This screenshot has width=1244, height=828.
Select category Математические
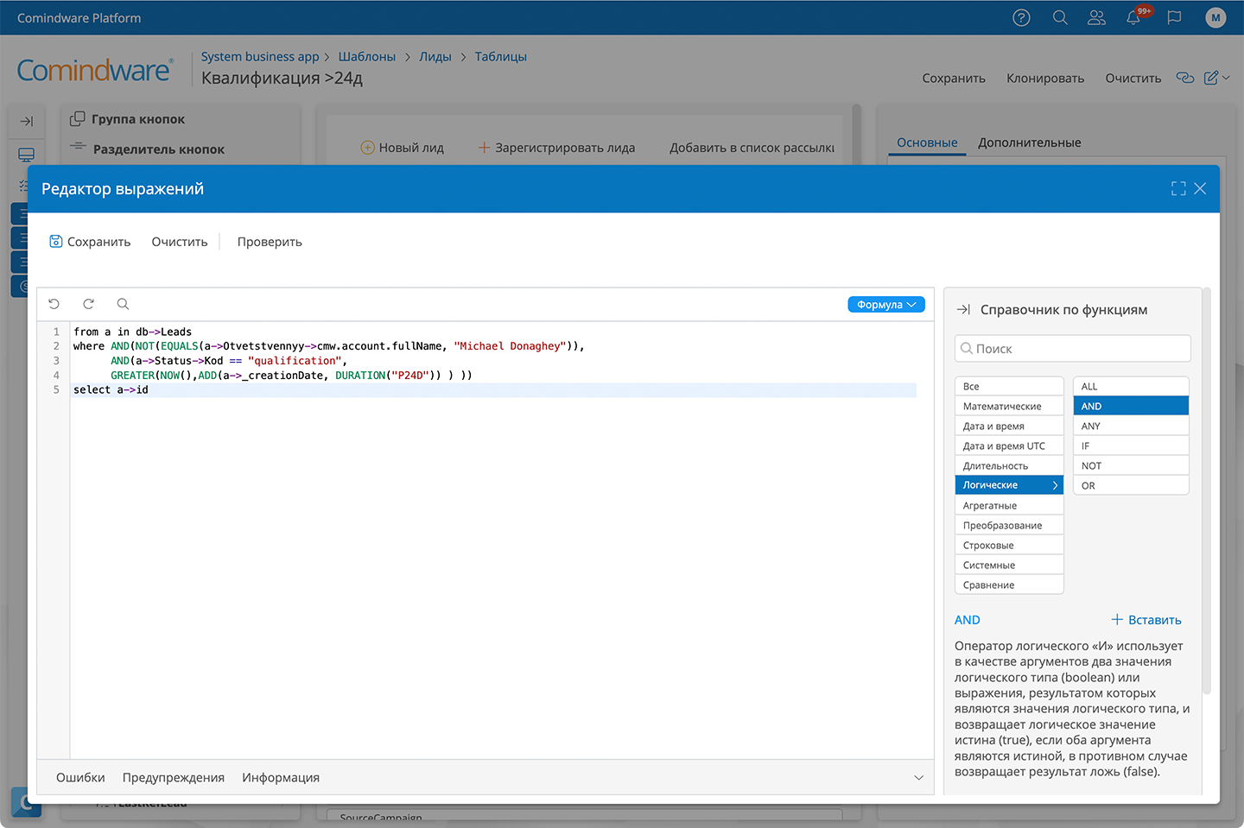point(1009,406)
